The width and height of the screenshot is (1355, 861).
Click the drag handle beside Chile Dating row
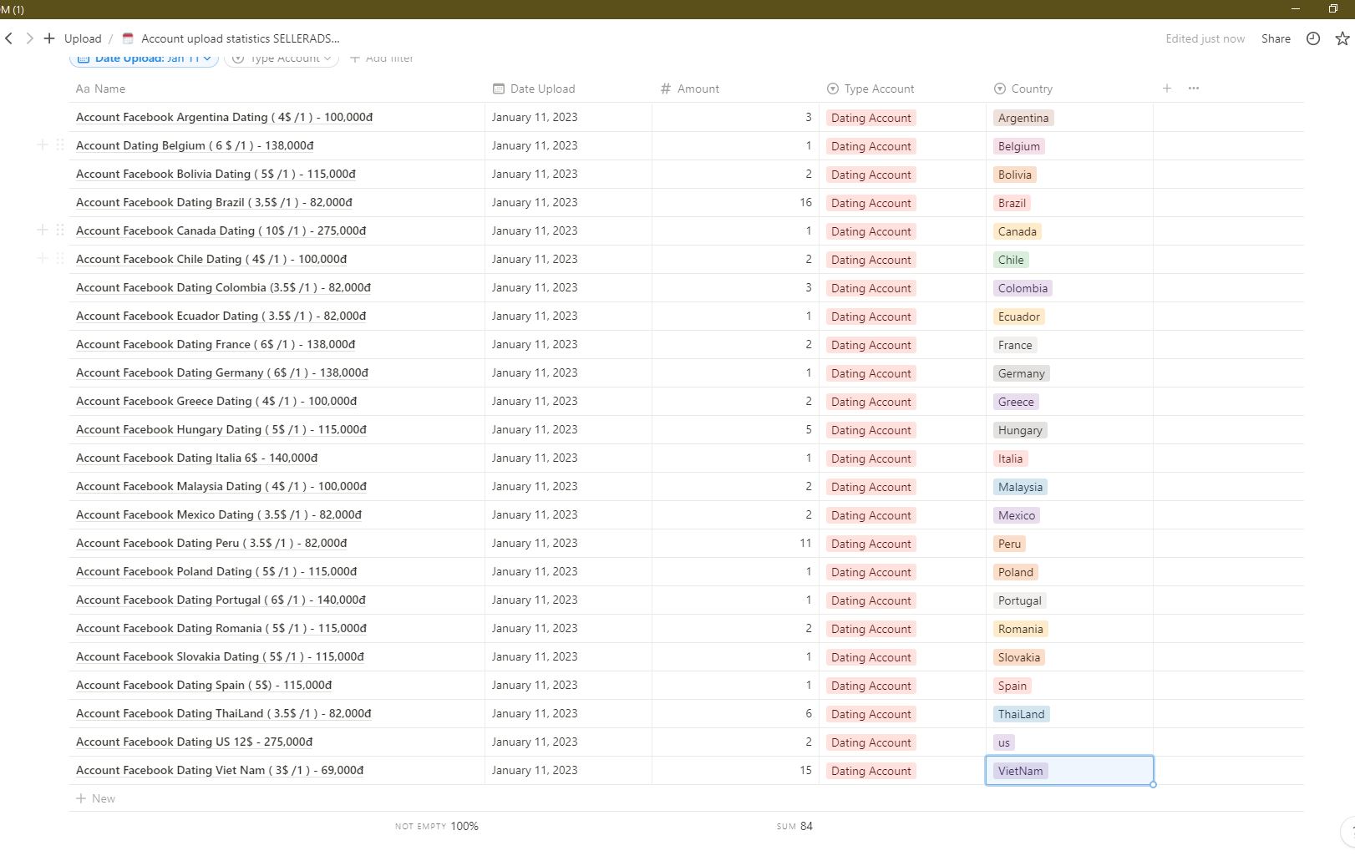[x=60, y=258]
